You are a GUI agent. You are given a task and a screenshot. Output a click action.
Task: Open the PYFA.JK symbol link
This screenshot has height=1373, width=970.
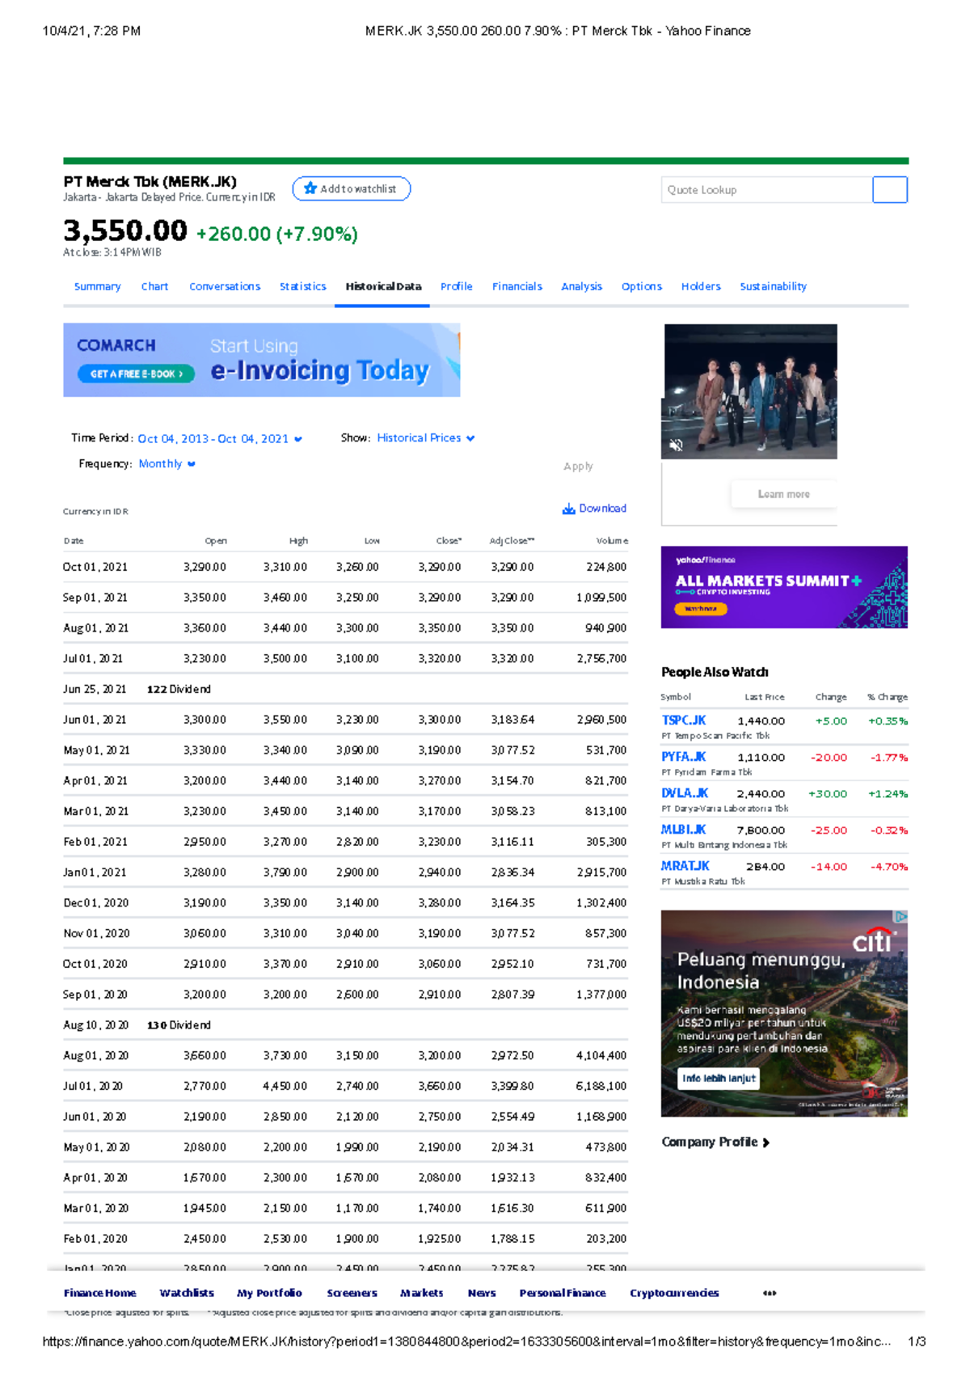684,757
